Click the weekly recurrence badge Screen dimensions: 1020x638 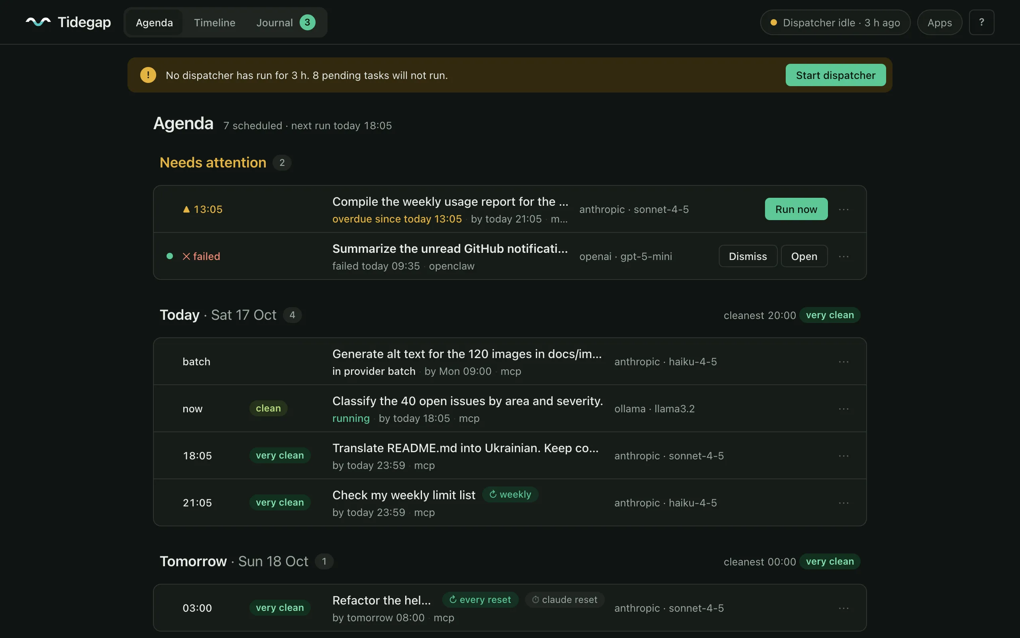510,494
